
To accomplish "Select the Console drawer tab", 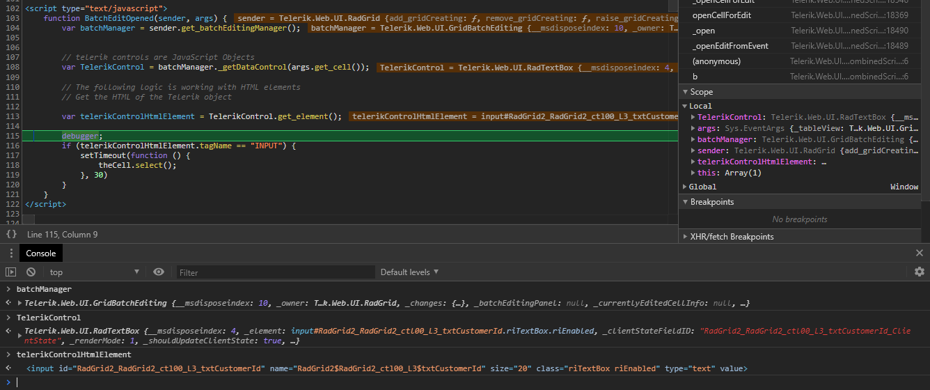I will 40,253.
